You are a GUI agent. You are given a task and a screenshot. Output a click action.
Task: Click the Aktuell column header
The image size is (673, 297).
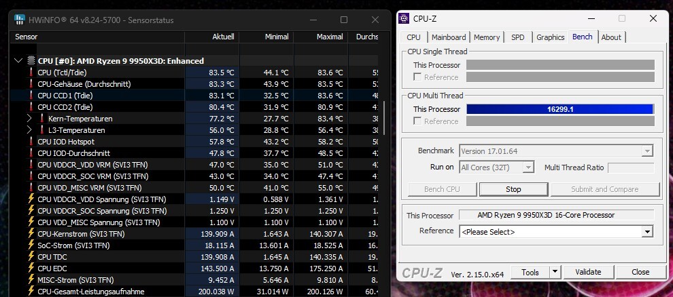(212, 37)
